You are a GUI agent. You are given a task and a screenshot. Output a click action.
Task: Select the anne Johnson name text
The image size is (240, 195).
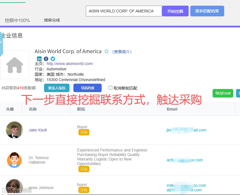coord(41,188)
